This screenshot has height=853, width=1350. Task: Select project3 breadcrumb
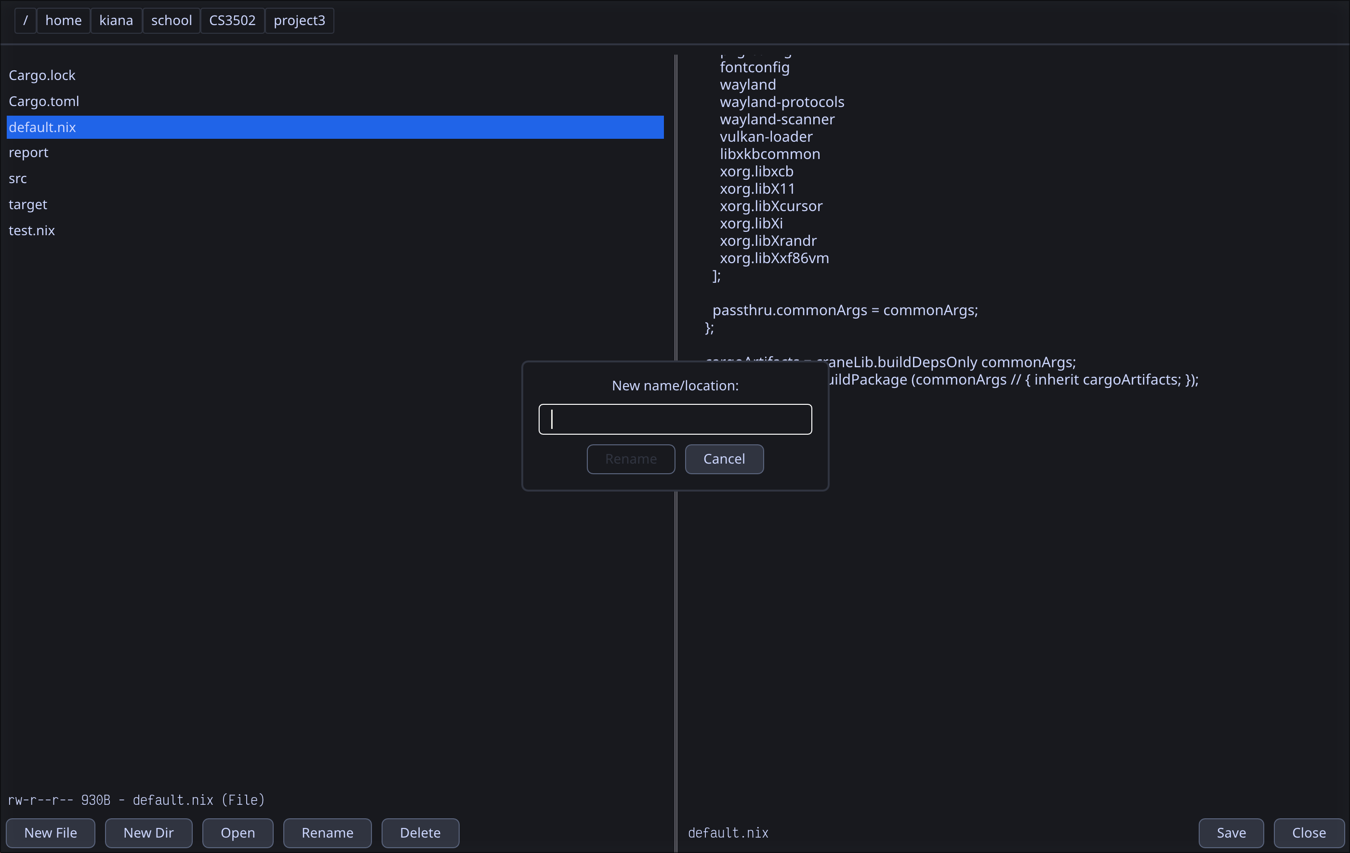pyautogui.click(x=299, y=21)
